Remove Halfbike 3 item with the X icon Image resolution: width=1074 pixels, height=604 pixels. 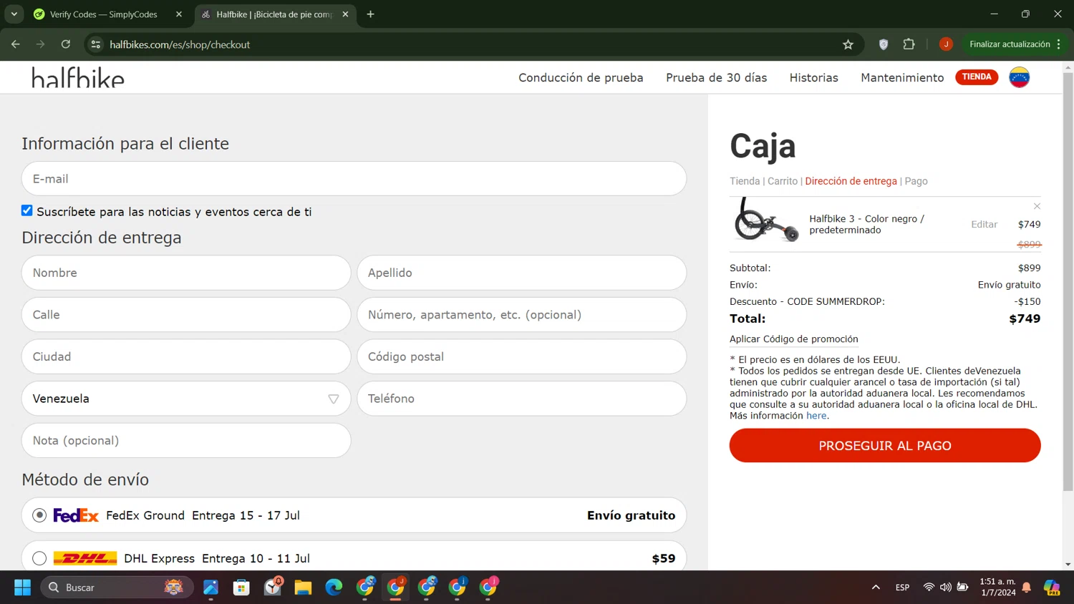pyautogui.click(x=1037, y=206)
